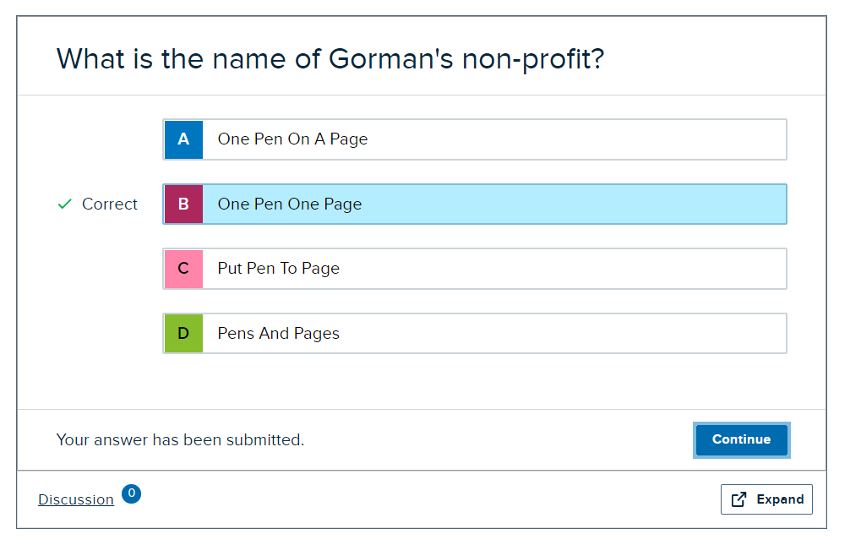Click the Expand button text label

(780, 499)
